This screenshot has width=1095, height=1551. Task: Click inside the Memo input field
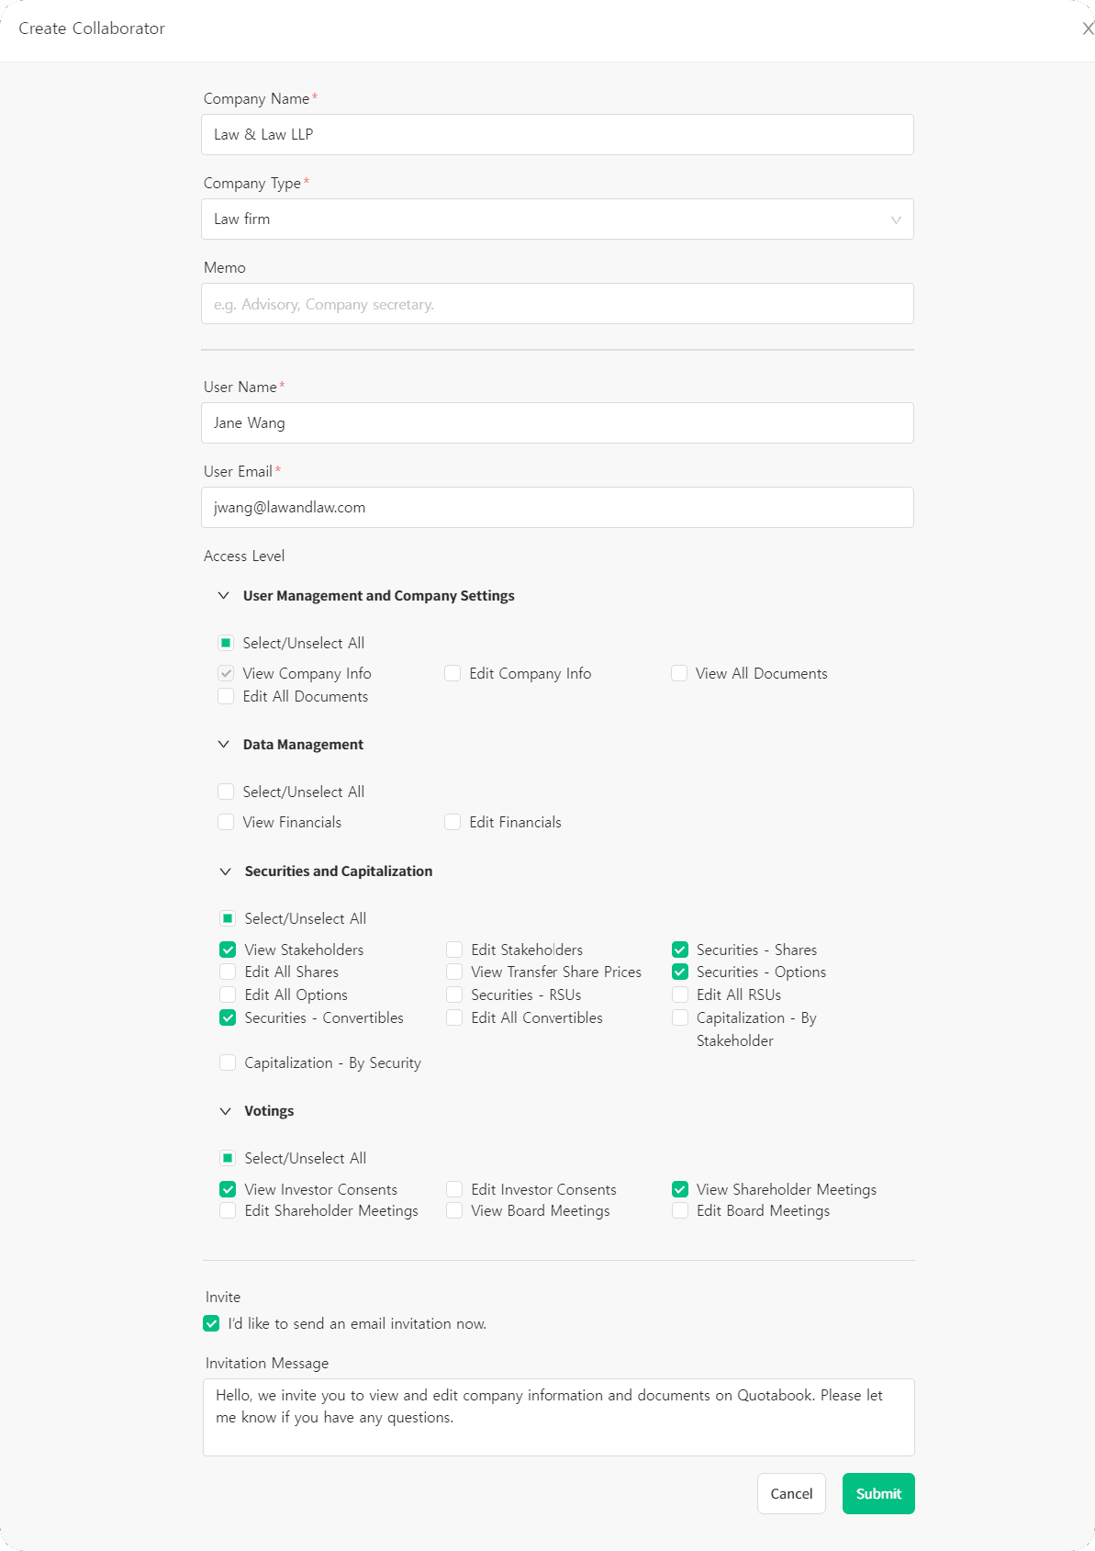(557, 303)
